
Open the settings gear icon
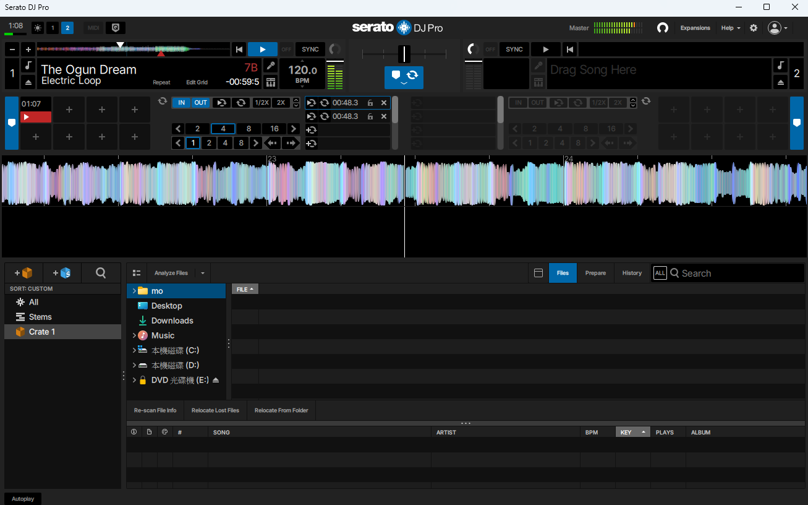[753, 28]
